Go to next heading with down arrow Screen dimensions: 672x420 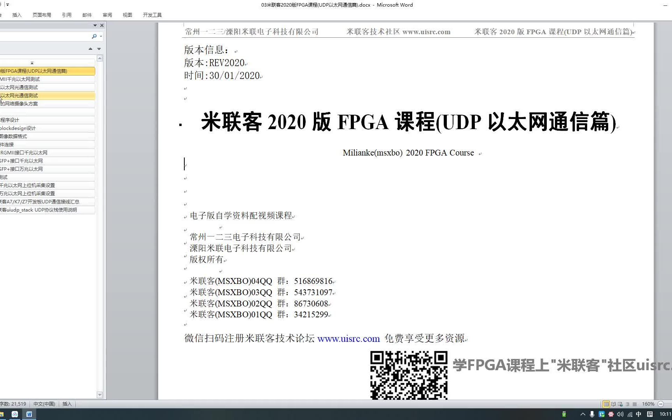point(99,49)
